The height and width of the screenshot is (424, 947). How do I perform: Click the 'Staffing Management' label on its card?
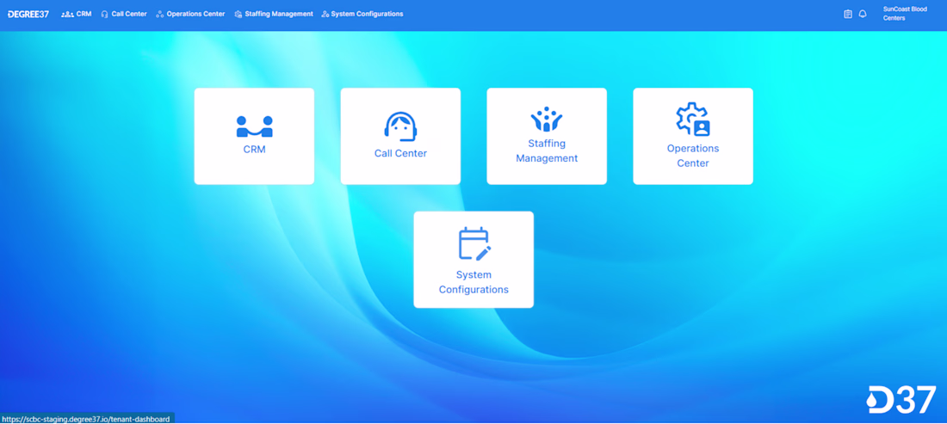click(547, 151)
